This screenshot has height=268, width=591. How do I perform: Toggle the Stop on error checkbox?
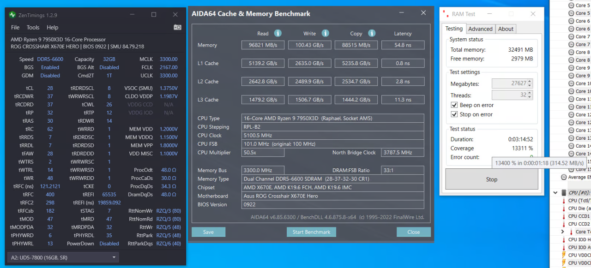coord(454,114)
